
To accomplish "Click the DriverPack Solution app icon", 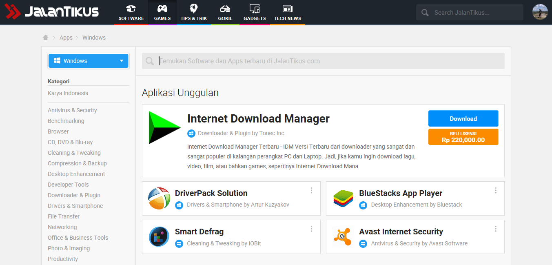I will [x=159, y=198].
